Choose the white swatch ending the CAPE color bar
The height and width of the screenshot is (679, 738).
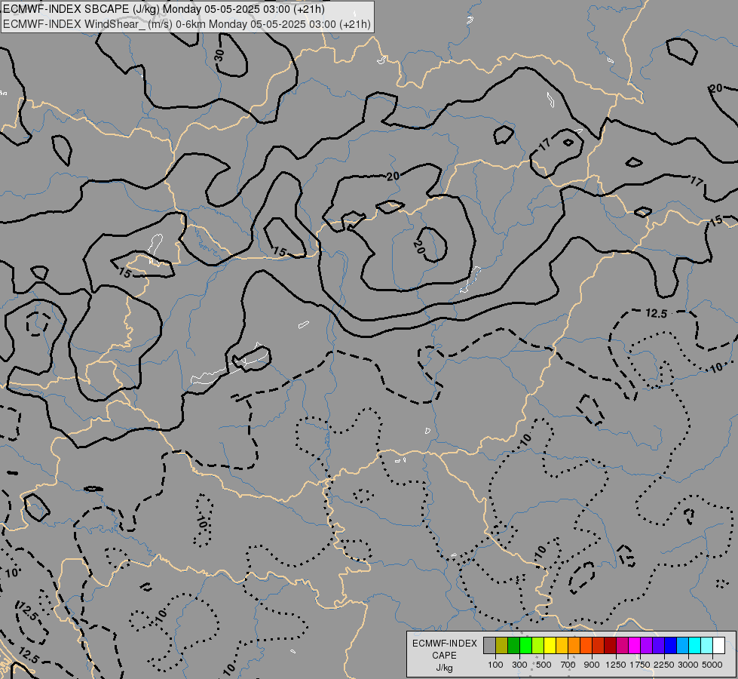click(718, 646)
